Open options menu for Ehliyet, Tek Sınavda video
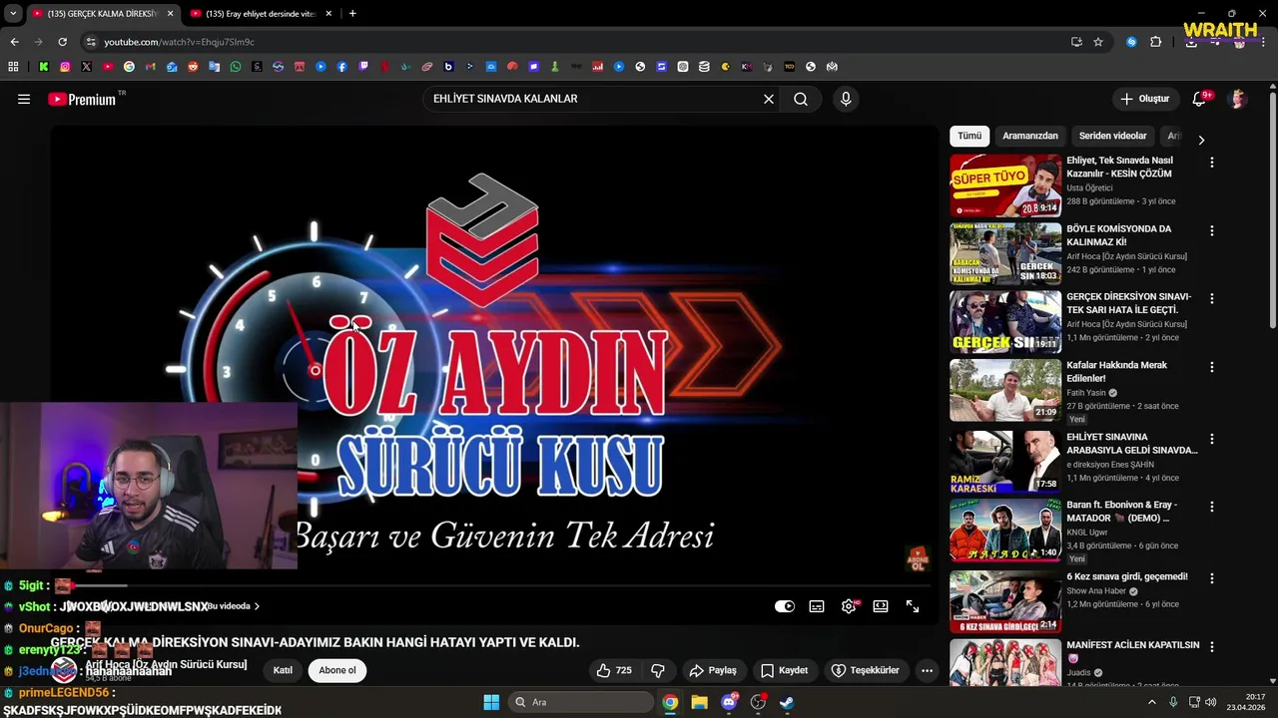 coord(1212,163)
